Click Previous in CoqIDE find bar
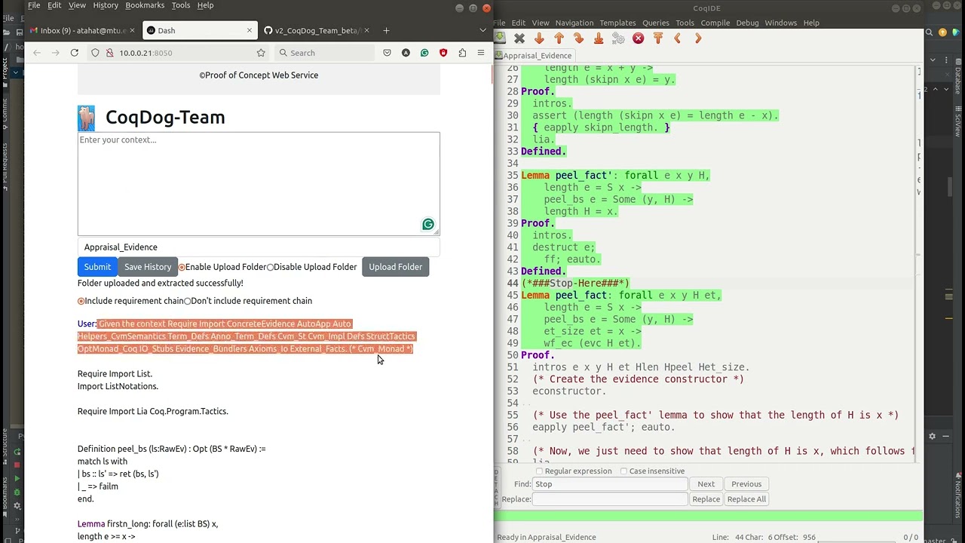965x543 pixels. (746, 484)
